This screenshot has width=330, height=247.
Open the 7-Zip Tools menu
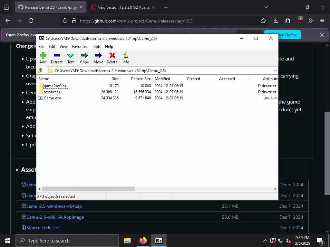[x=96, y=46]
